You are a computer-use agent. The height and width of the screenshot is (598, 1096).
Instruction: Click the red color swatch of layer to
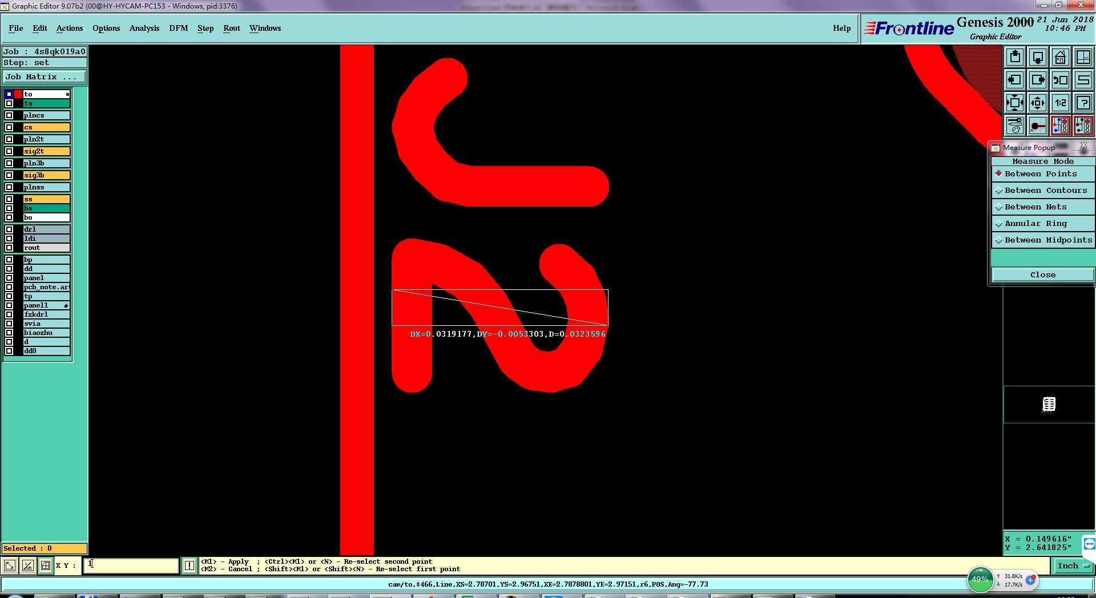pyautogui.click(x=18, y=94)
